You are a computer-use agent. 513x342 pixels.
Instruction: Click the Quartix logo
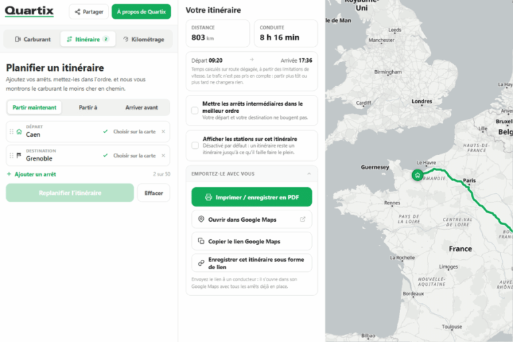29,11
